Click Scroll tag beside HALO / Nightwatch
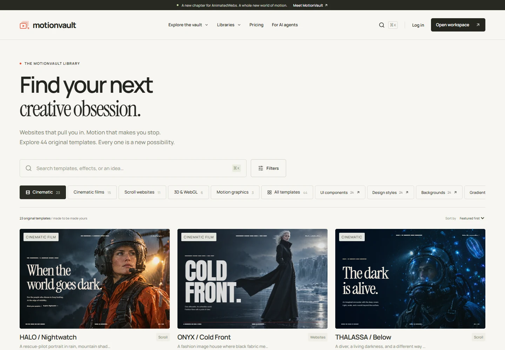 click(x=163, y=337)
